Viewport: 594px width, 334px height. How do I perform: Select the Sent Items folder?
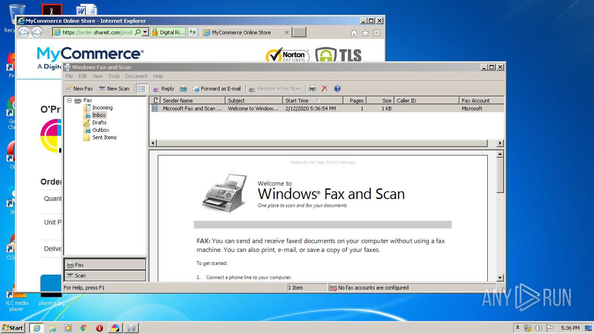point(104,137)
